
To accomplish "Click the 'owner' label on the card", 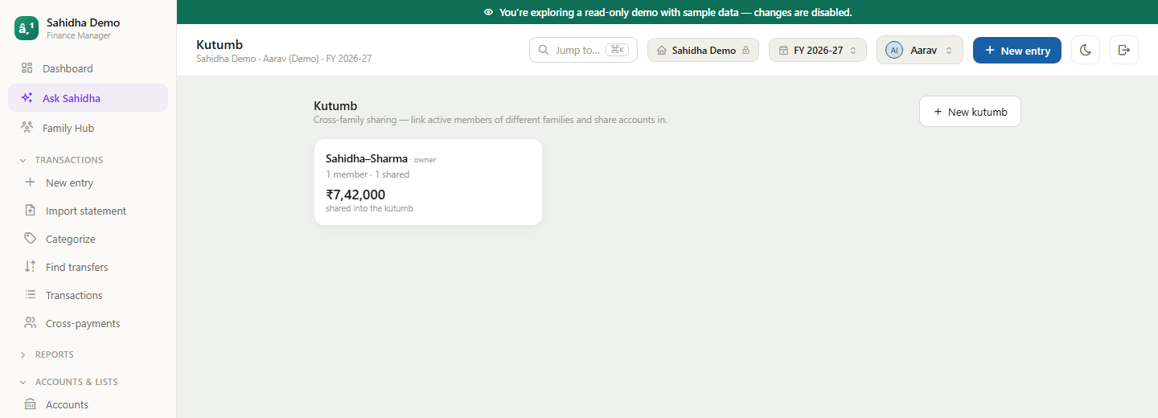I will [425, 160].
